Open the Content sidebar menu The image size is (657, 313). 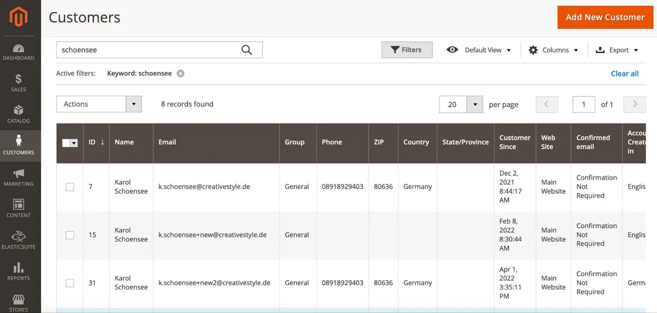(18, 209)
